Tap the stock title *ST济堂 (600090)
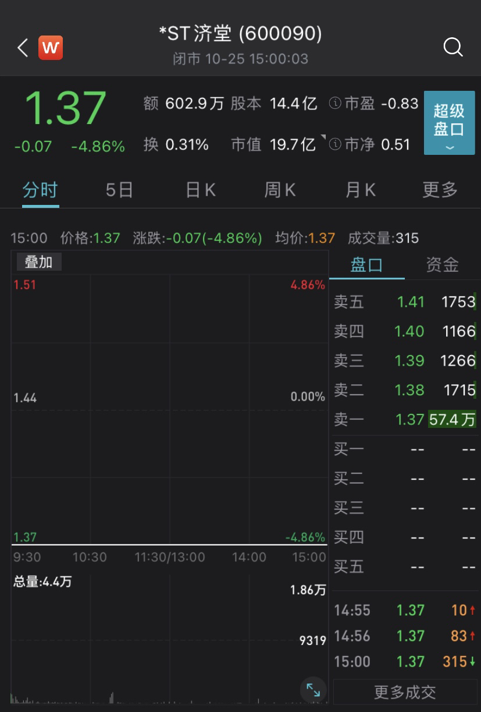 [x=241, y=33]
